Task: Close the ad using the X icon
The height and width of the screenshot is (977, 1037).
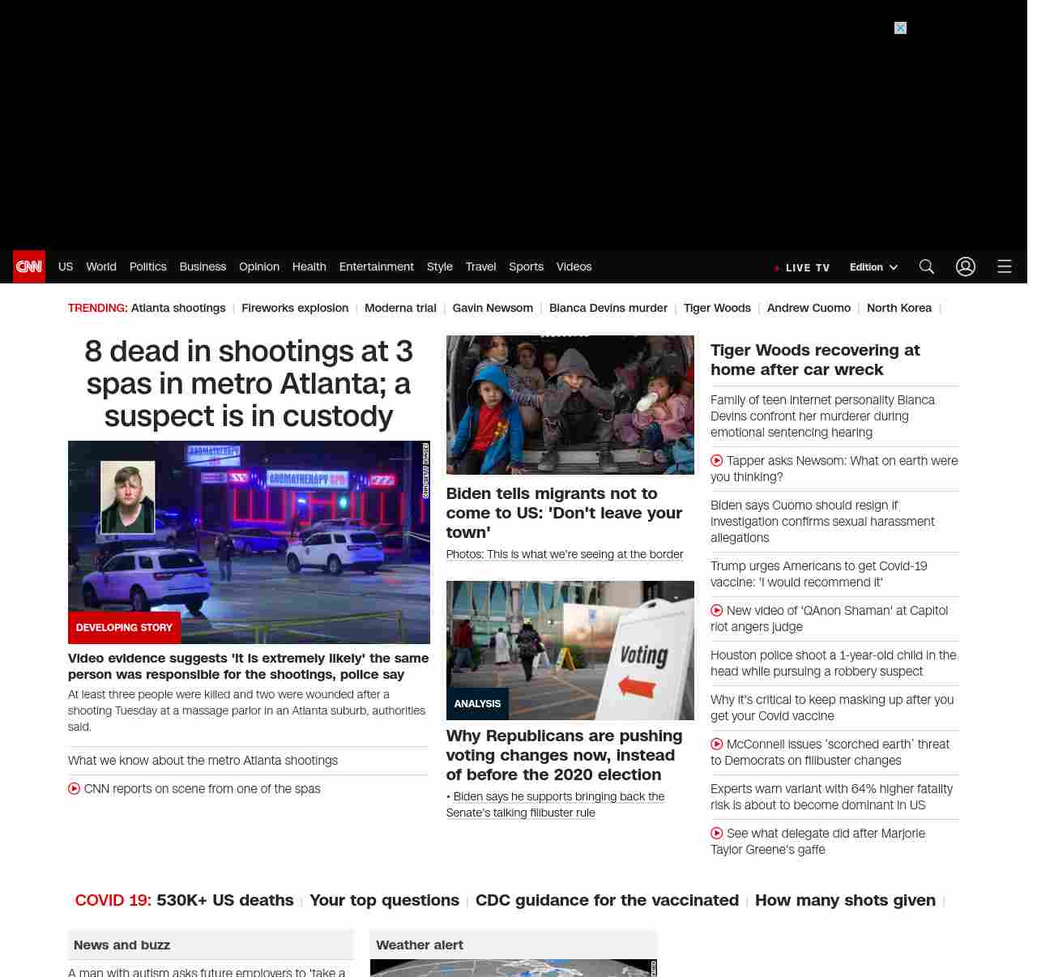Action: click(900, 28)
